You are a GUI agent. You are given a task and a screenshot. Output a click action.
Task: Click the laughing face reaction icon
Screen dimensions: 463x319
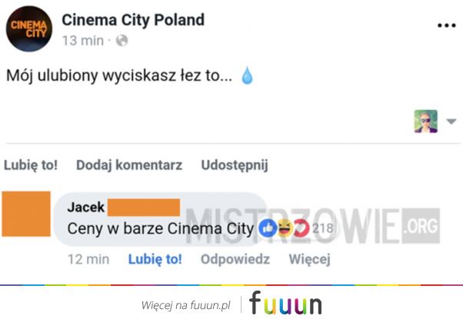point(285,228)
